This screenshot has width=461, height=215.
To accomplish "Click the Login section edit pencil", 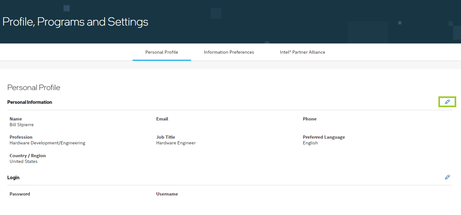I will (447, 177).
